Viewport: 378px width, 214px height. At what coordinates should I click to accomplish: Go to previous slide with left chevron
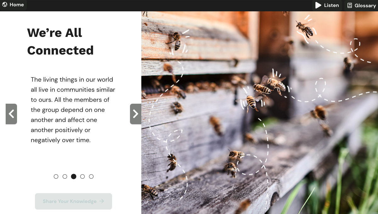(11, 114)
